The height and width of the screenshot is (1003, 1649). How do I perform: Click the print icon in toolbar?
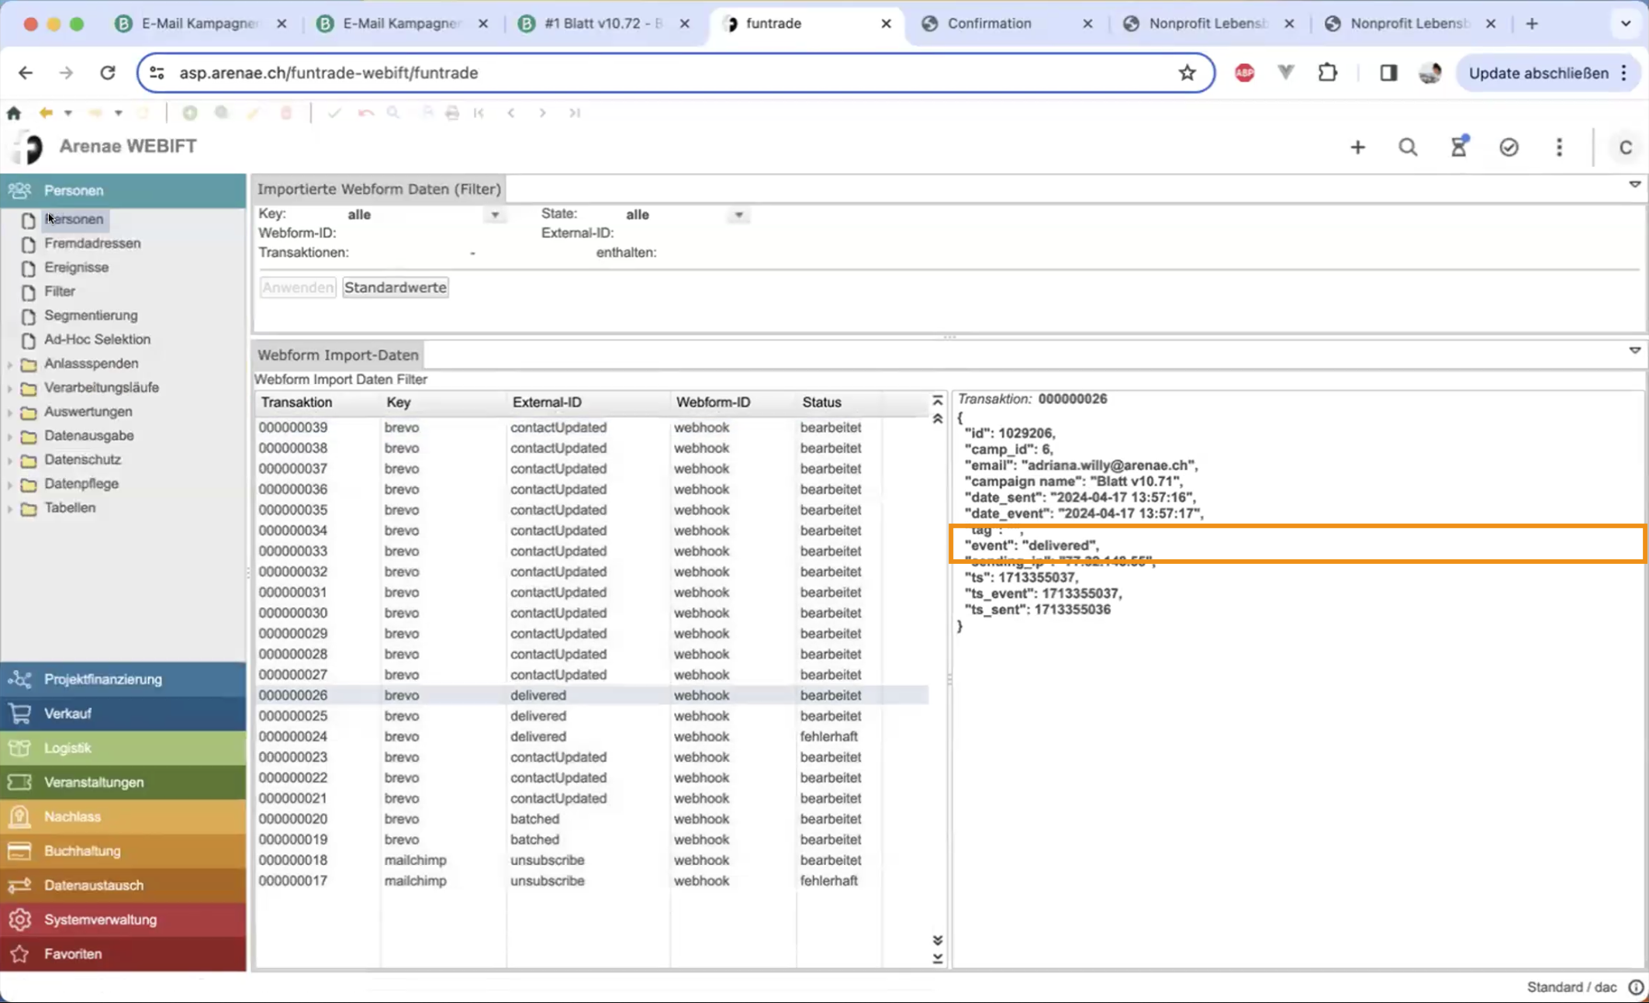(x=452, y=113)
